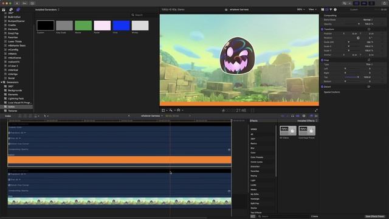Pick the Vivid blue solid generator
This screenshot has width=389, height=219.
pyautogui.click(x=121, y=26)
